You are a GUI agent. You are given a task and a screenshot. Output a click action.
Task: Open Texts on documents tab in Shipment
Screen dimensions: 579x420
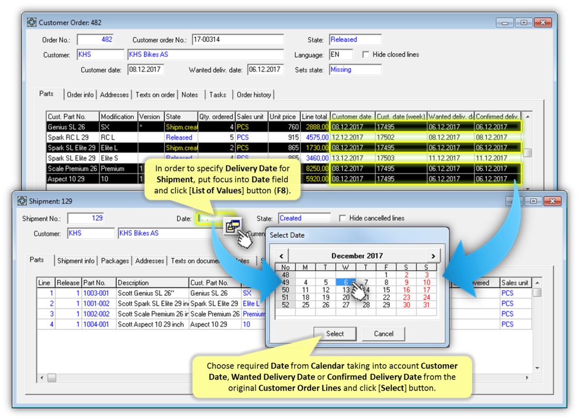tap(195, 261)
